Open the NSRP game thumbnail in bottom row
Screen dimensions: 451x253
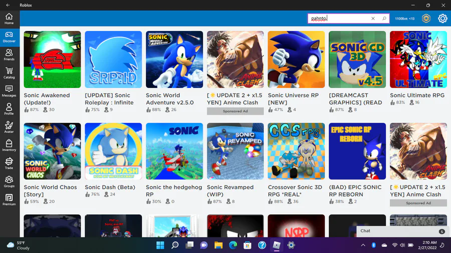click(x=296, y=225)
